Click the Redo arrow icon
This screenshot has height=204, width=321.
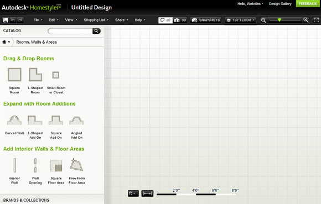(x=20, y=20)
